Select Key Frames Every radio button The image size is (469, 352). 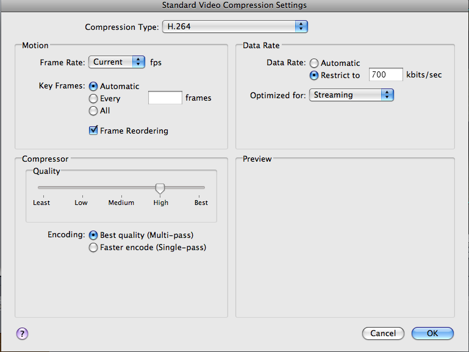pos(93,98)
